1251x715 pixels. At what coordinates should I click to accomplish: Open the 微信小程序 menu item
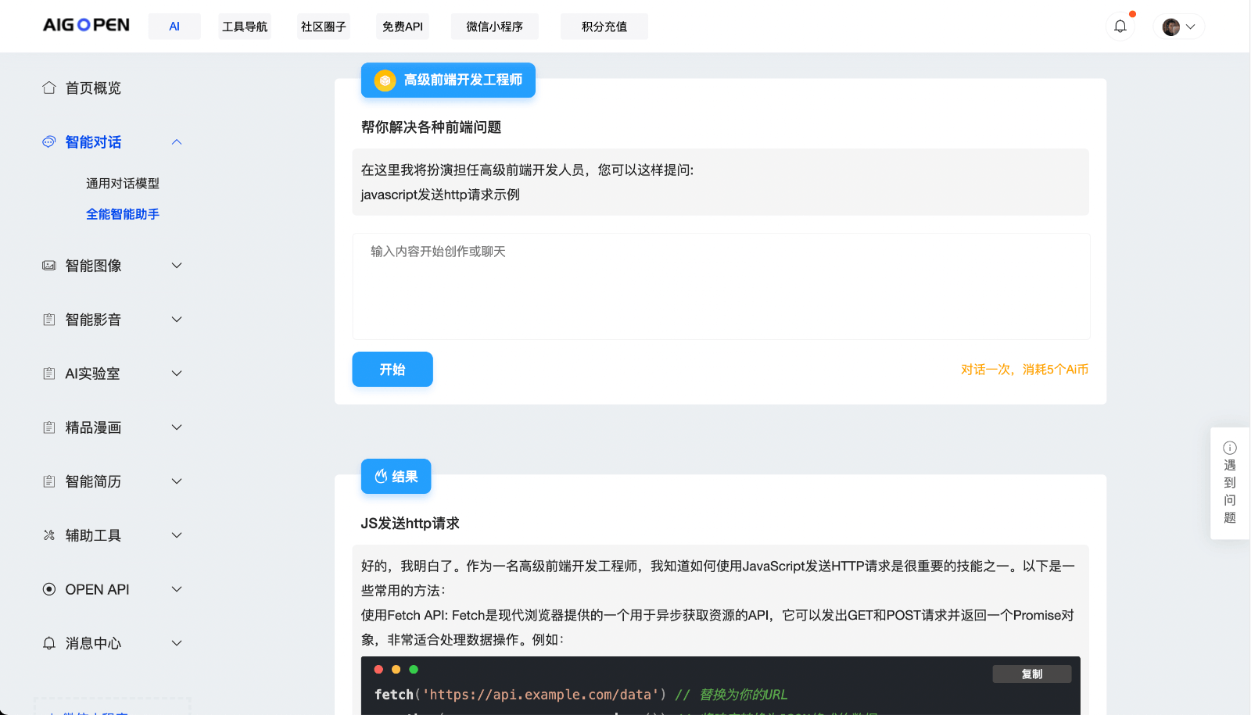(494, 26)
